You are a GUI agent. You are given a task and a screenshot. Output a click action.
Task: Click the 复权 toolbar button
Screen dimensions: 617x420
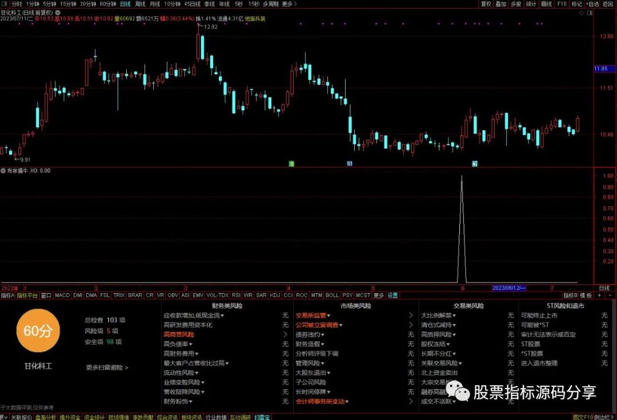click(x=486, y=3)
